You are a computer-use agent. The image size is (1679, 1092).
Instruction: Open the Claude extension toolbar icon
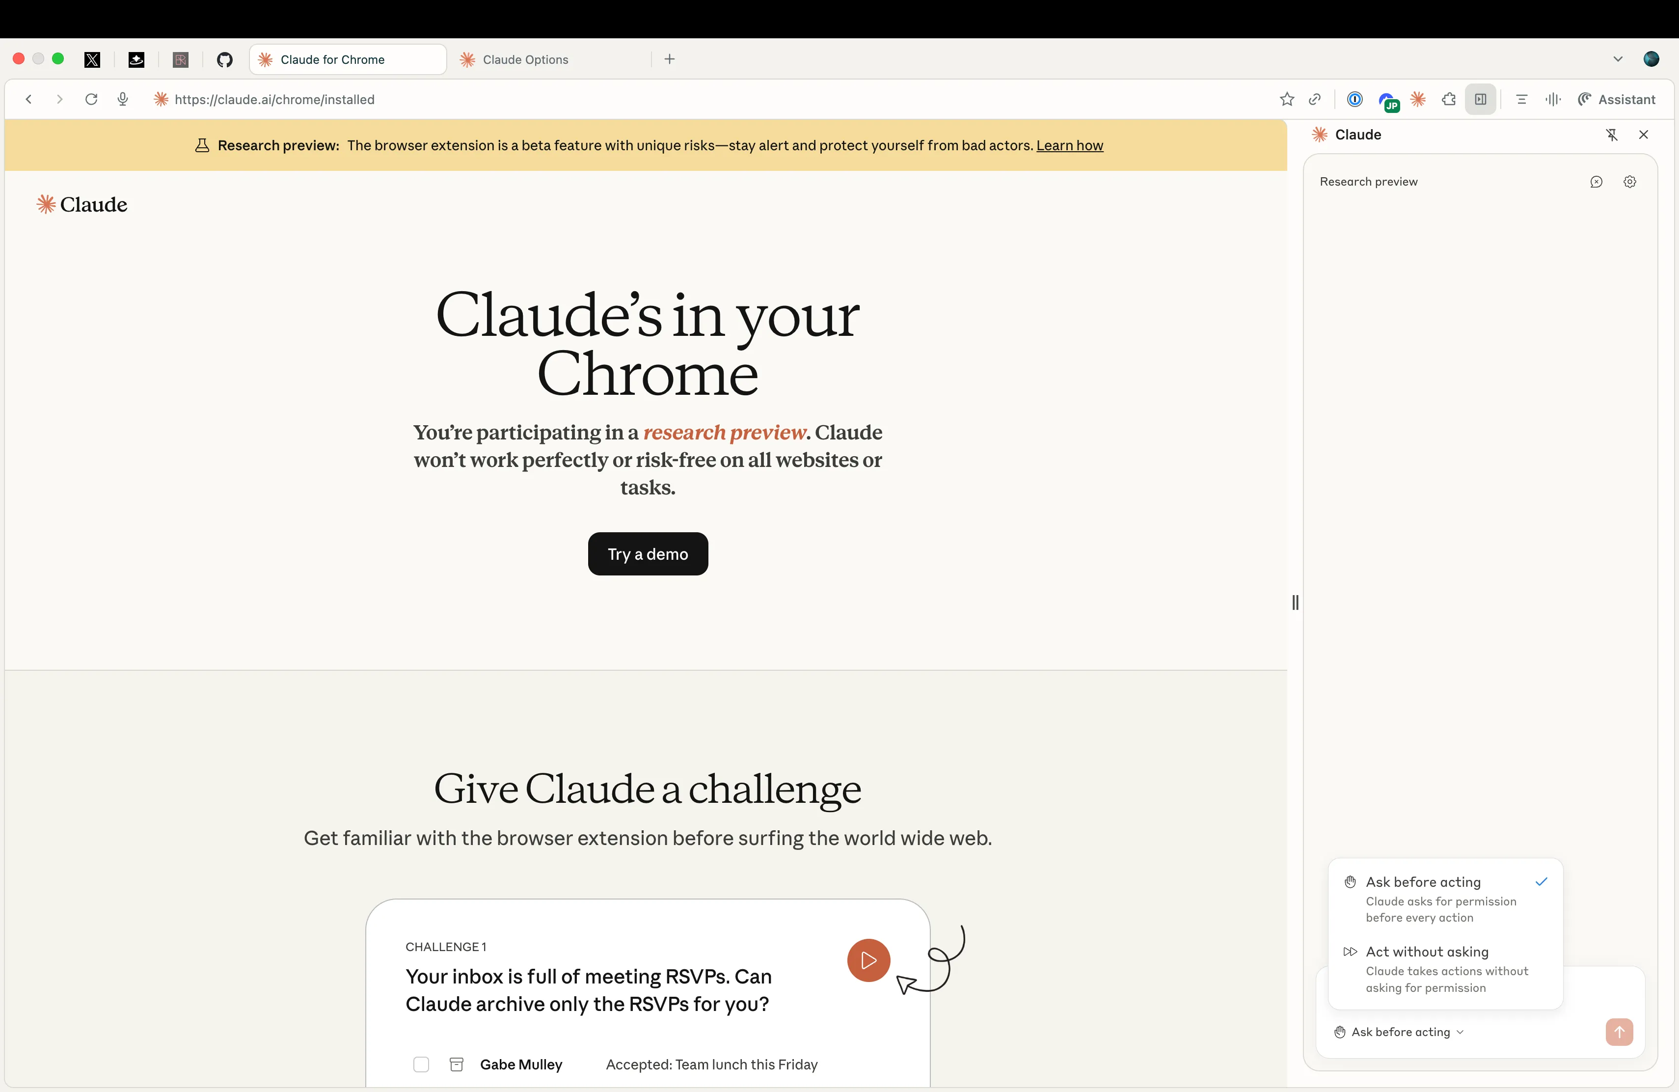(x=1418, y=100)
